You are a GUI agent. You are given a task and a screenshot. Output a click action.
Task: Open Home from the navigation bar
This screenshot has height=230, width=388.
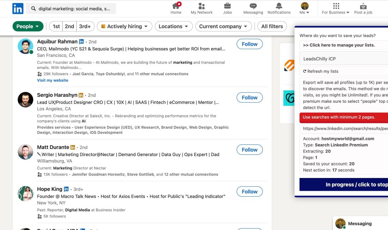(x=176, y=9)
